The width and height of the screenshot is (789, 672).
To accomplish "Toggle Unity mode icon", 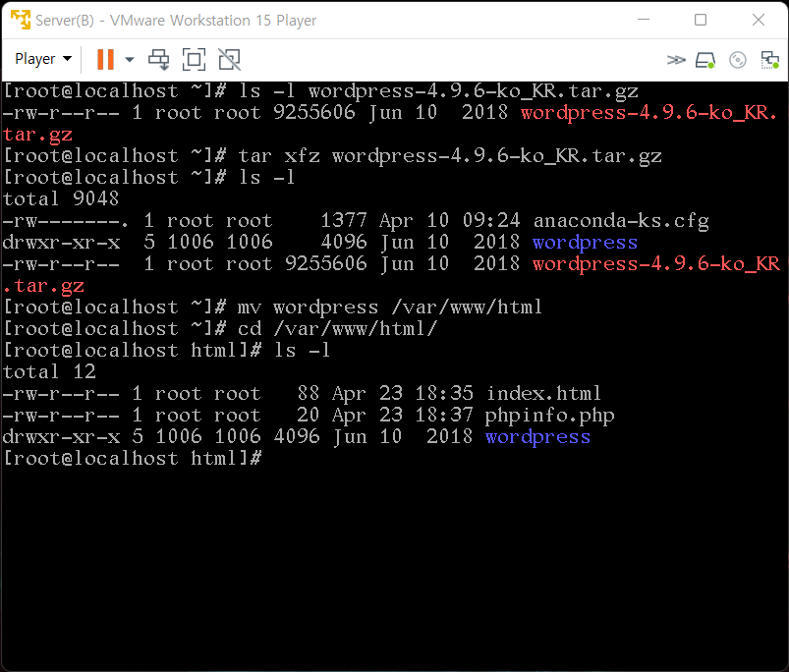I will coord(230,59).
